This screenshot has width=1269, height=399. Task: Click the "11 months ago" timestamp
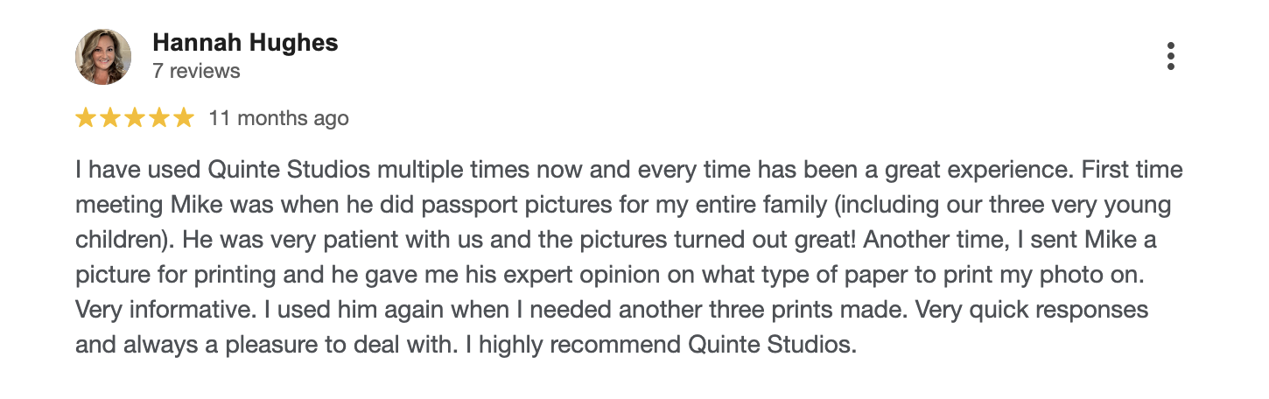[x=278, y=118]
